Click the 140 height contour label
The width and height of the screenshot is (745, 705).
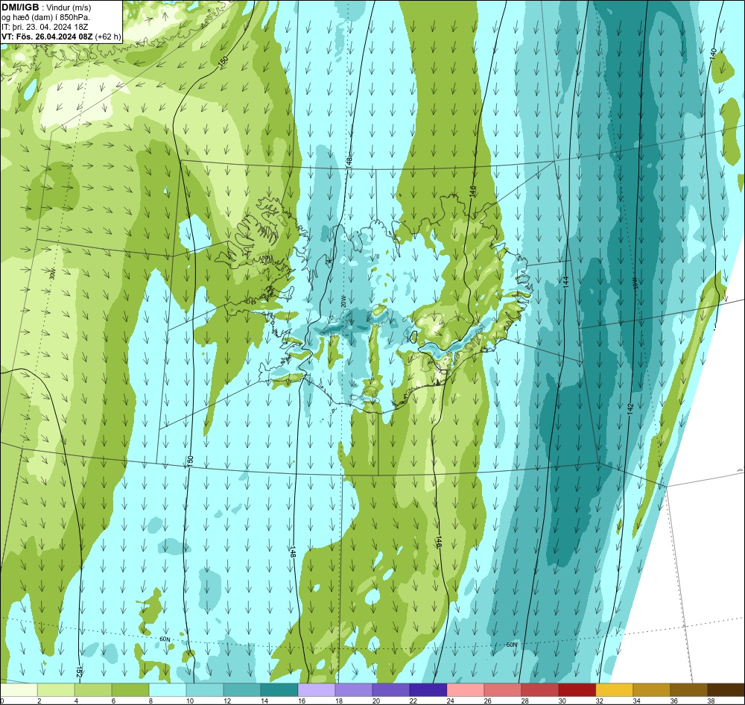click(x=713, y=53)
